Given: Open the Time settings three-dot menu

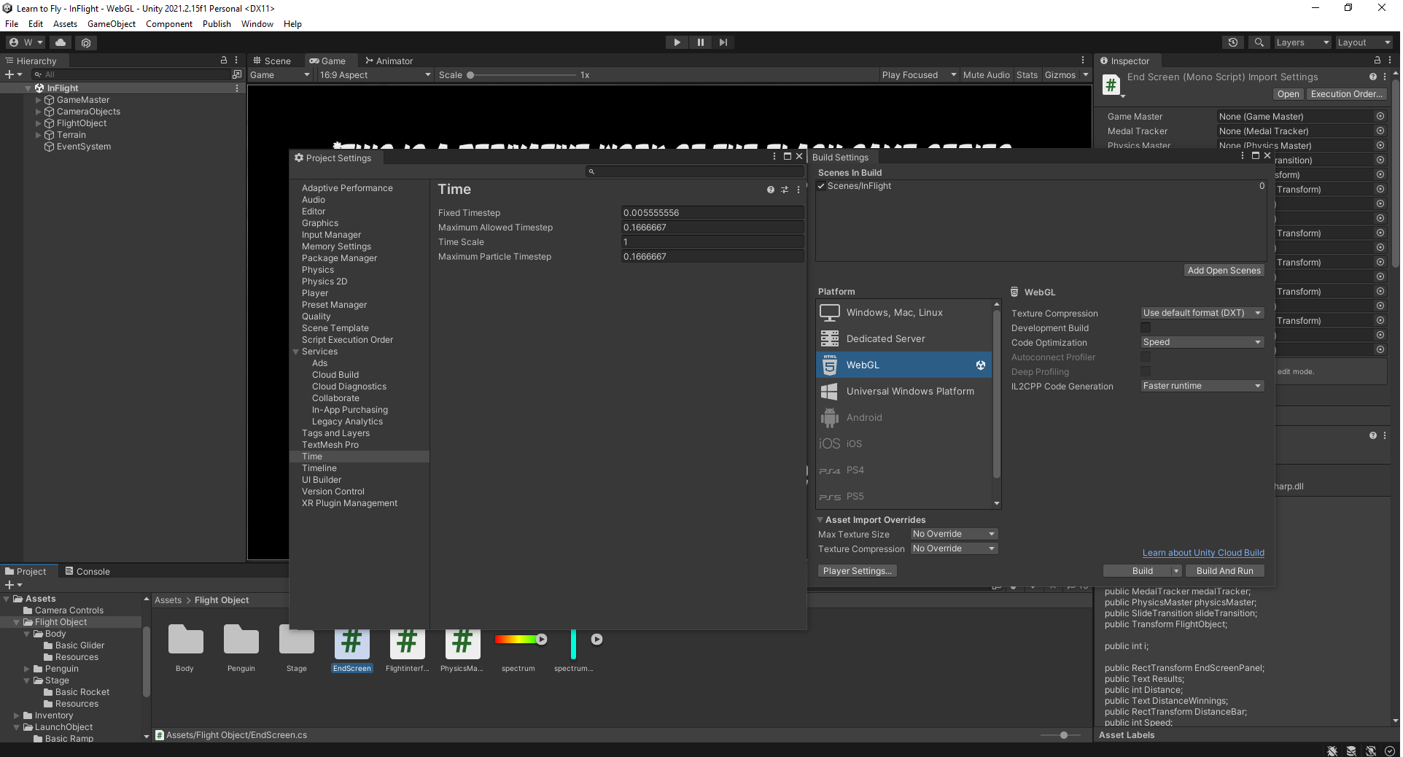Looking at the screenshot, I should (798, 190).
